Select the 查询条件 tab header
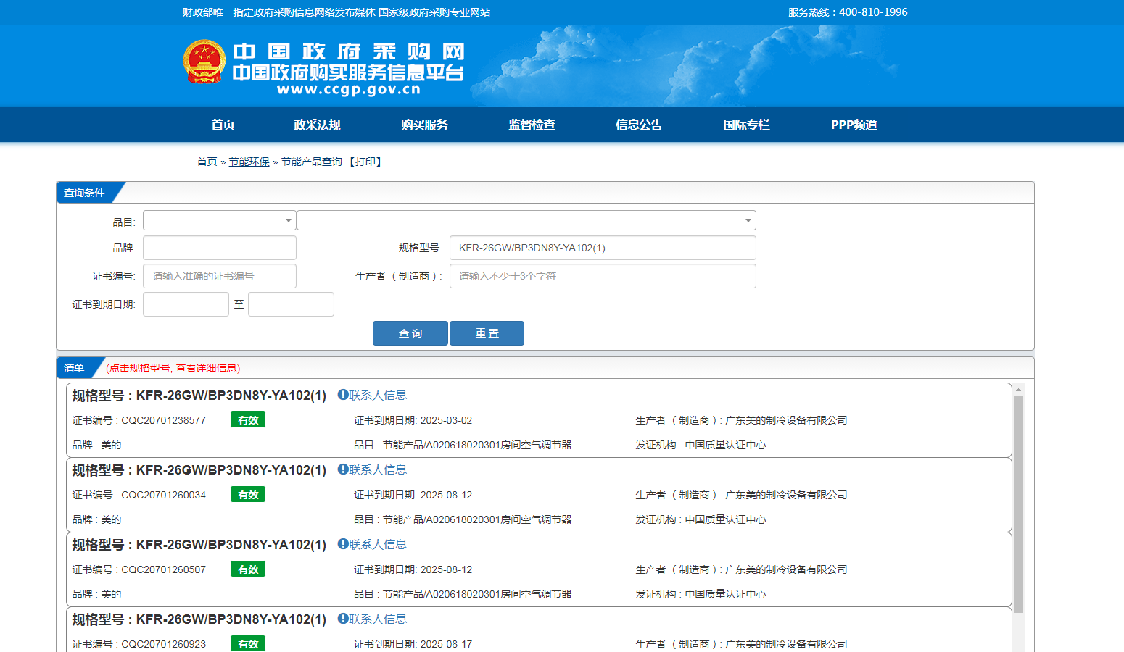Viewport: 1124px width, 652px height. click(x=84, y=193)
